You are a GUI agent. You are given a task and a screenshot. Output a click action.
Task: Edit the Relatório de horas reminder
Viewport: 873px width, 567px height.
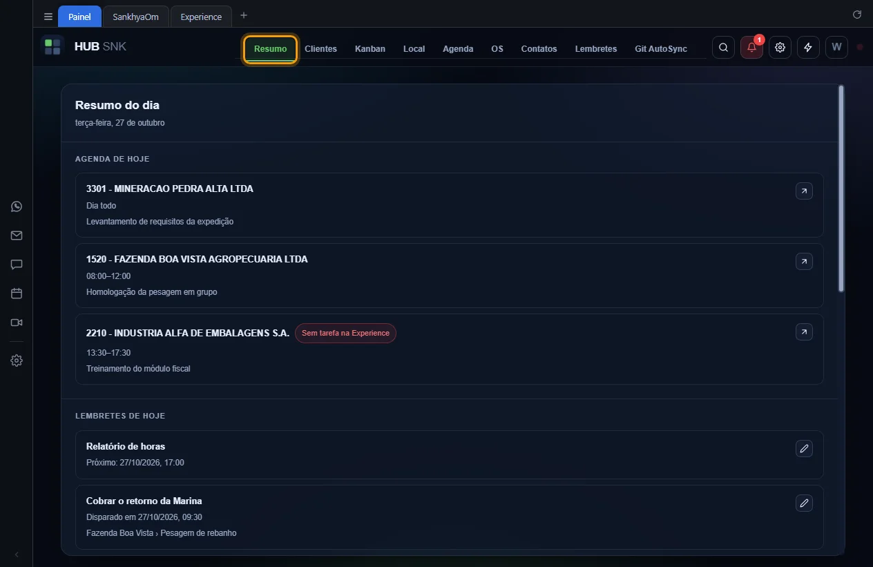(x=804, y=449)
